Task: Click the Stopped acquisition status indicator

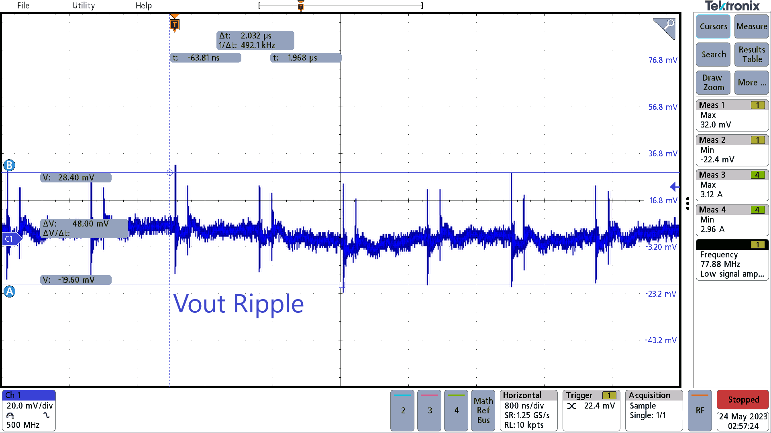Action: (742, 399)
